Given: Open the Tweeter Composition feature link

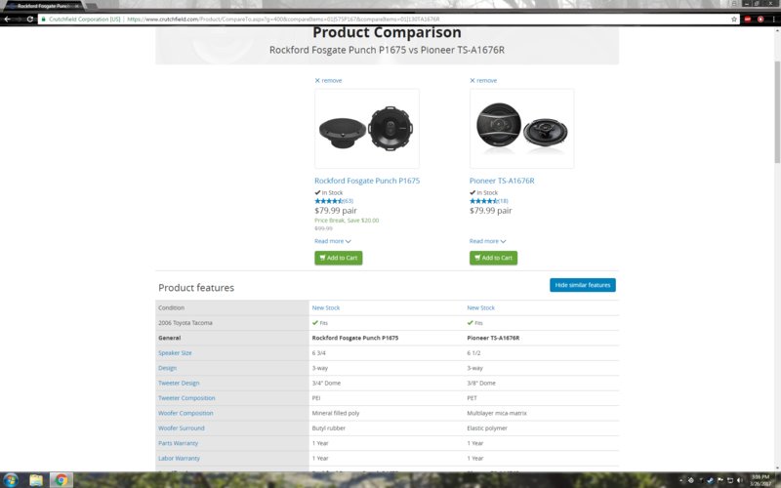Looking at the screenshot, I should 186,398.
